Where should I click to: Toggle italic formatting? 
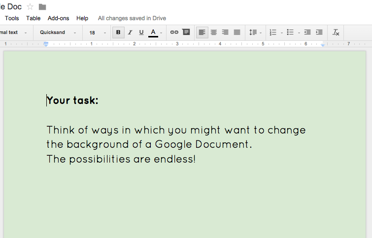click(130, 33)
